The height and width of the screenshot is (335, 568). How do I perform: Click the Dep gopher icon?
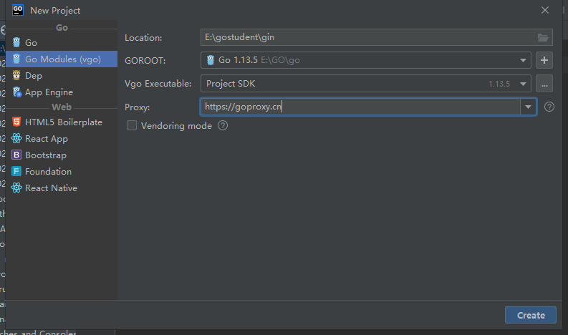tap(16, 75)
